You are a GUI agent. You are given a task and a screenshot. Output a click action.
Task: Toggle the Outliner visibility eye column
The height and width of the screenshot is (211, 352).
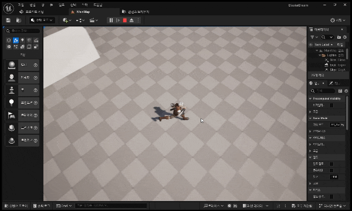(x=311, y=45)
